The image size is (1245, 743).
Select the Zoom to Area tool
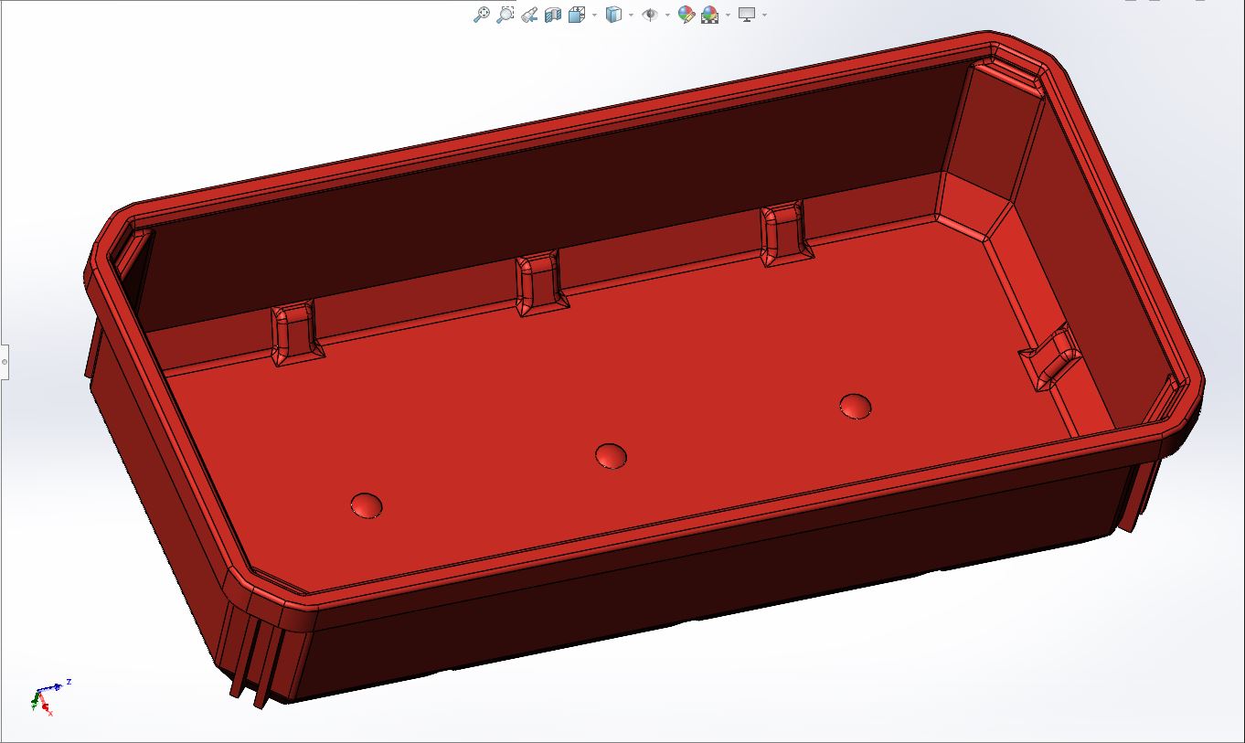pos(505,15)
